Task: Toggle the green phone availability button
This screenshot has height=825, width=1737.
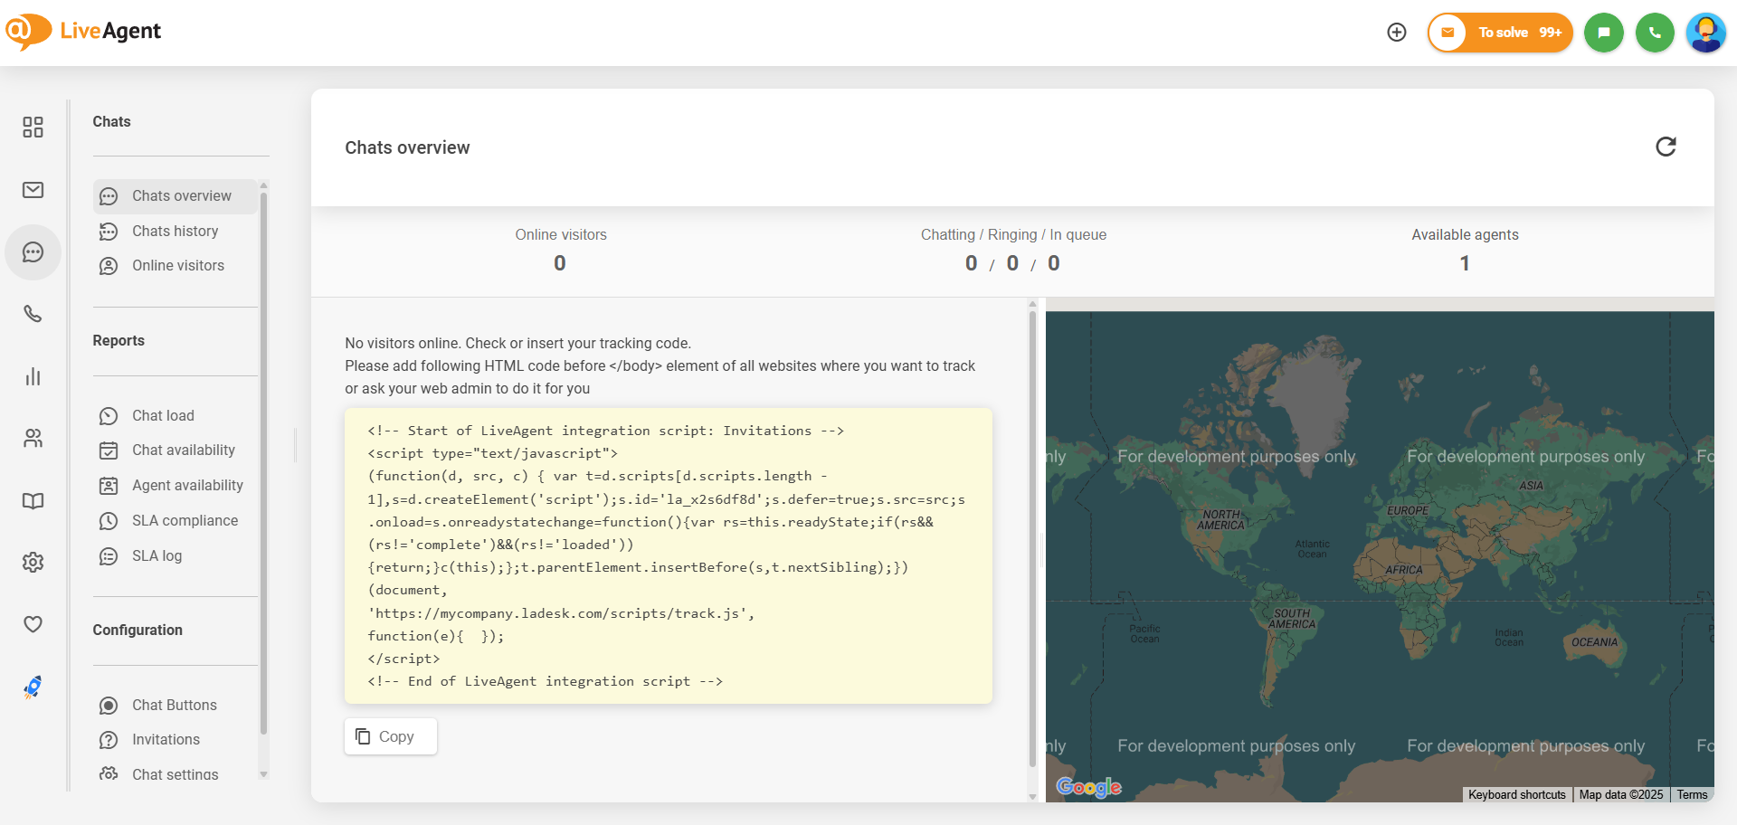Action: click(1655, 33)
